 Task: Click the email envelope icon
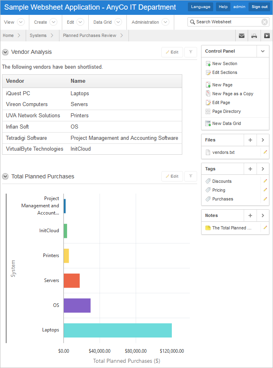pos(242,36)
